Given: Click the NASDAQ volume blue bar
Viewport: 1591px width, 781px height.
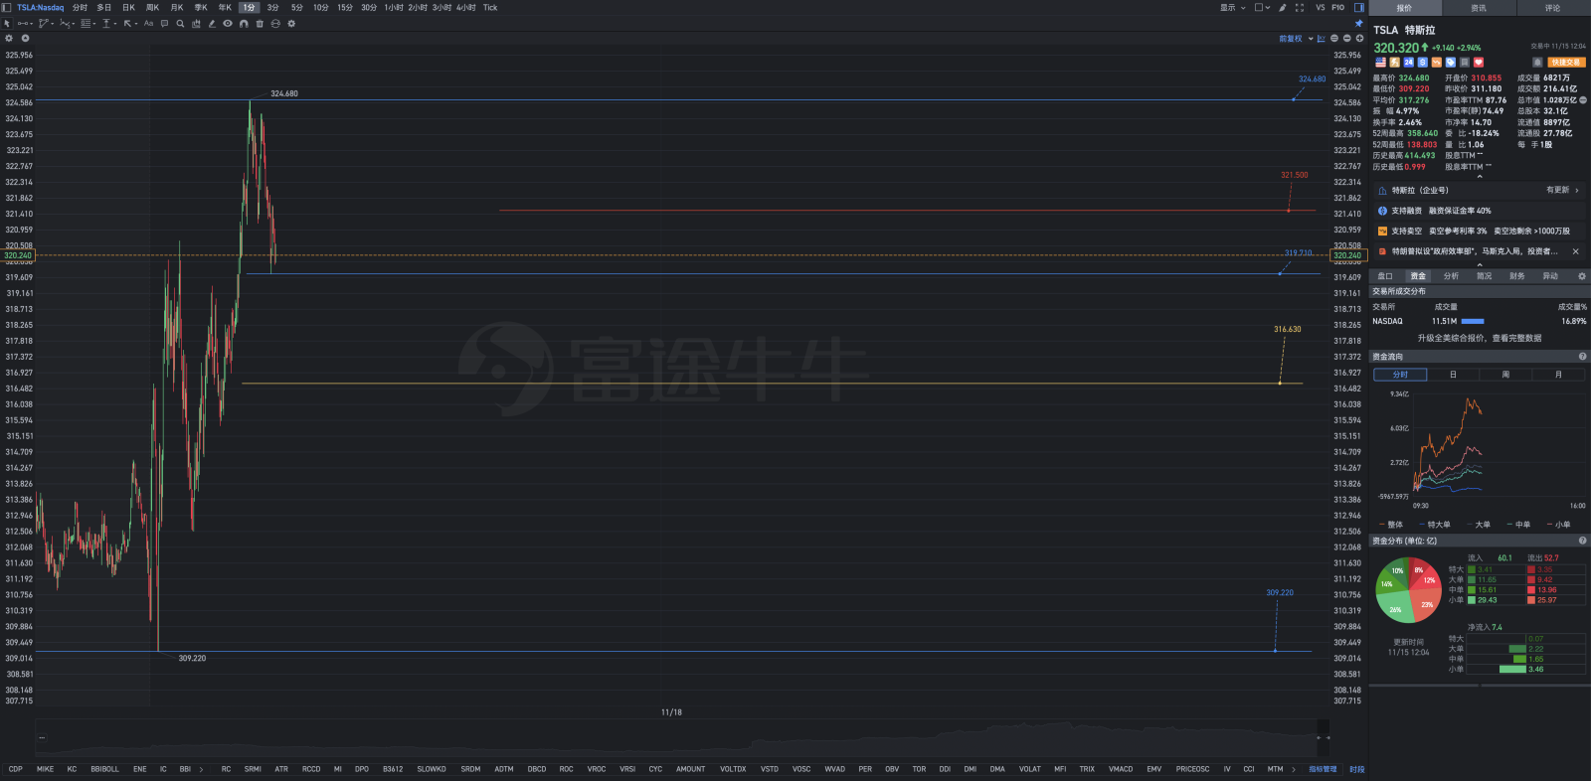Looking at the screenshot, I should click(x=1473, y=321).
